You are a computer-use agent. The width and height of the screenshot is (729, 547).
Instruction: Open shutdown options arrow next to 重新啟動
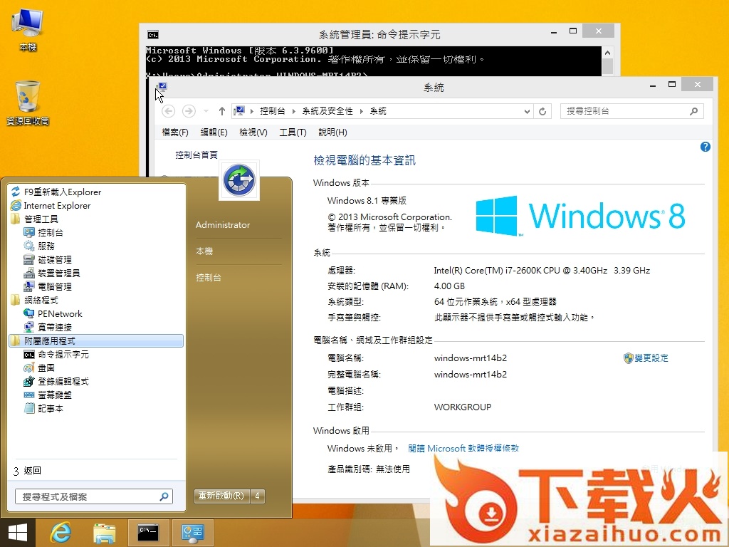point(257,496)
